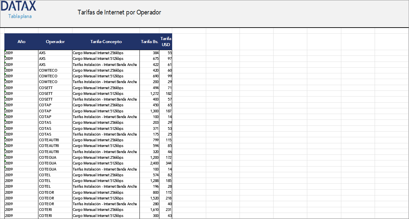Select the Año column header
409x219 pixels.
point(22,42)
